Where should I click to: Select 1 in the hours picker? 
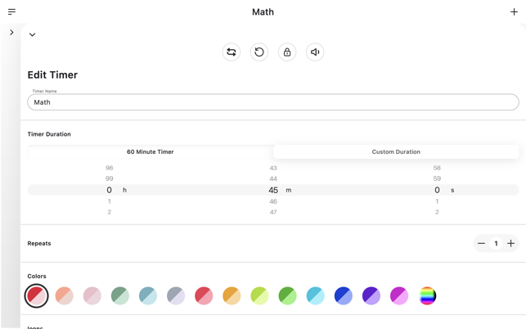(110, 201)
